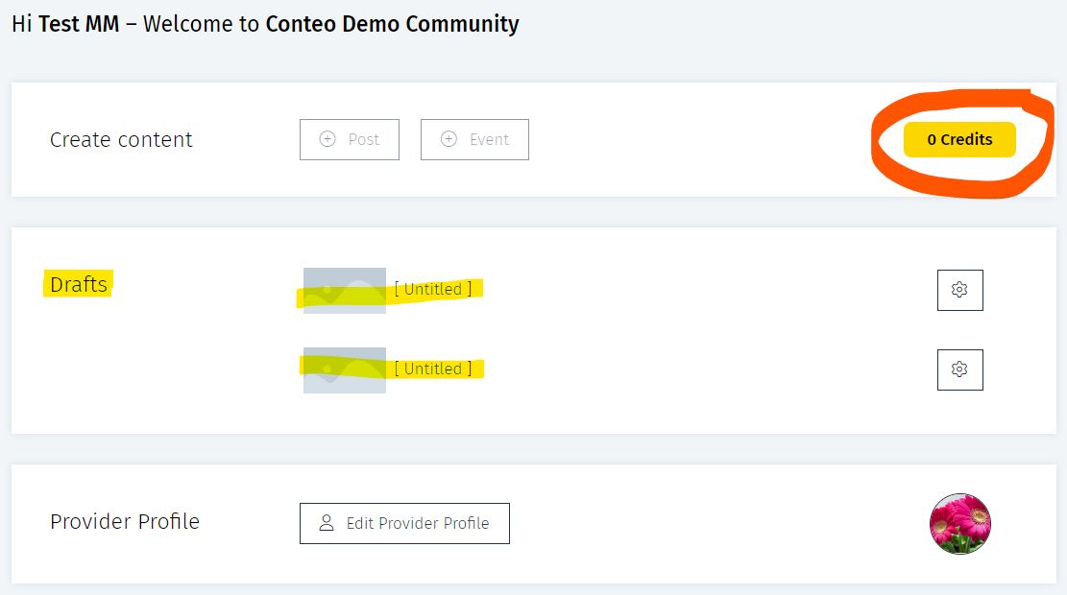1067x595 pixels.
Task: Create a new Post
Action: click(350, 139)
